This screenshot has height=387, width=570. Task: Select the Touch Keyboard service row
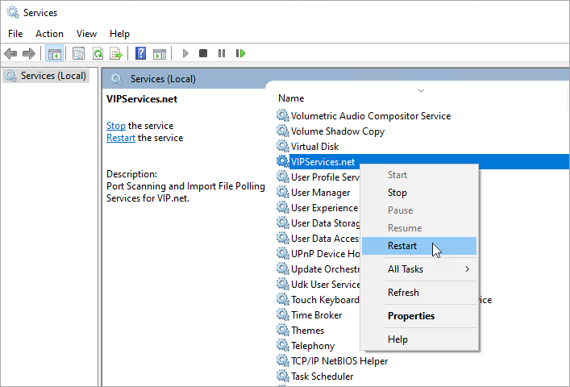point(325,299)
